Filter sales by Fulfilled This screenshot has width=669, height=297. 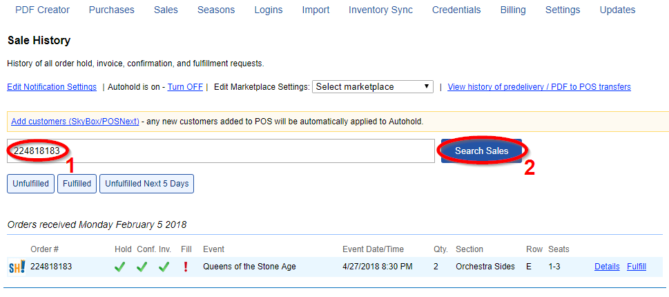[77, 184]
